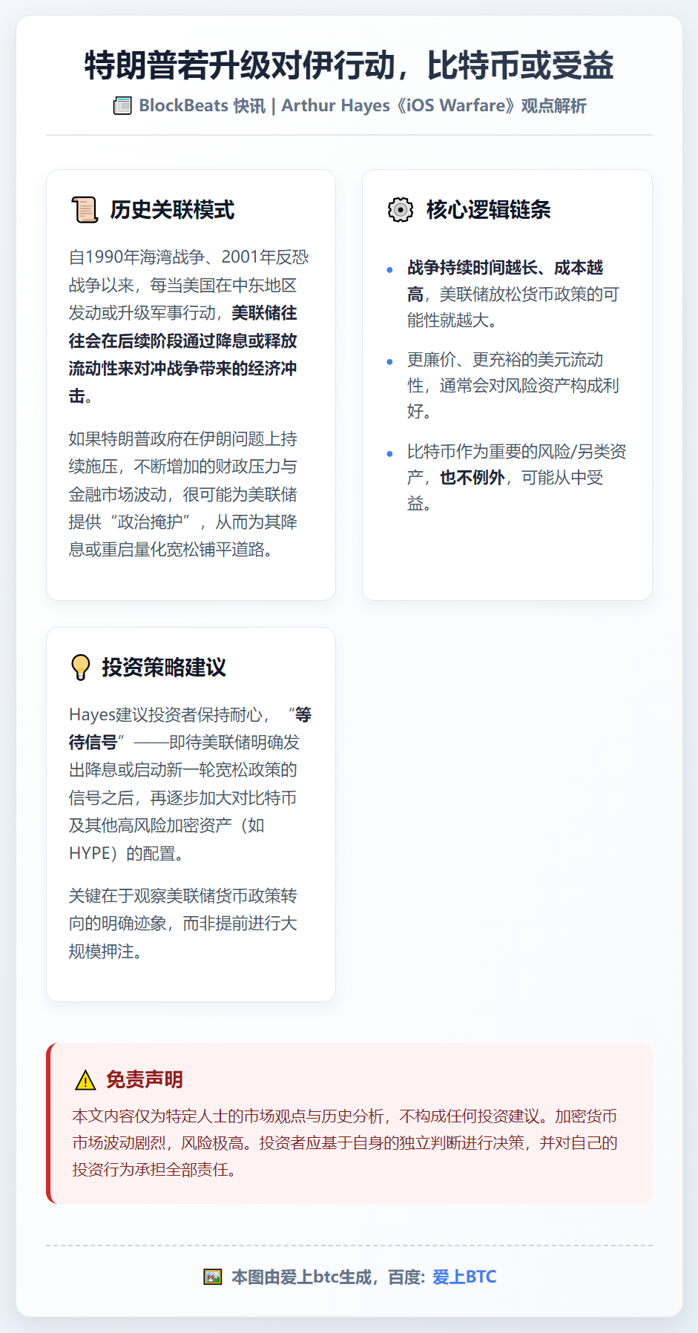Click the subtitle Arthur Hayes《iOS Warfare》观点解析
Image resolution: width=698 pixels, height=1333 pixels.
(x=434, y=106)
